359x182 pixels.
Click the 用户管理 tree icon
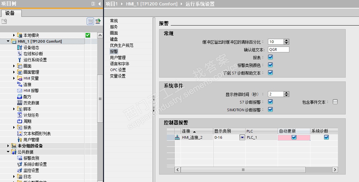tap(20, 140)
